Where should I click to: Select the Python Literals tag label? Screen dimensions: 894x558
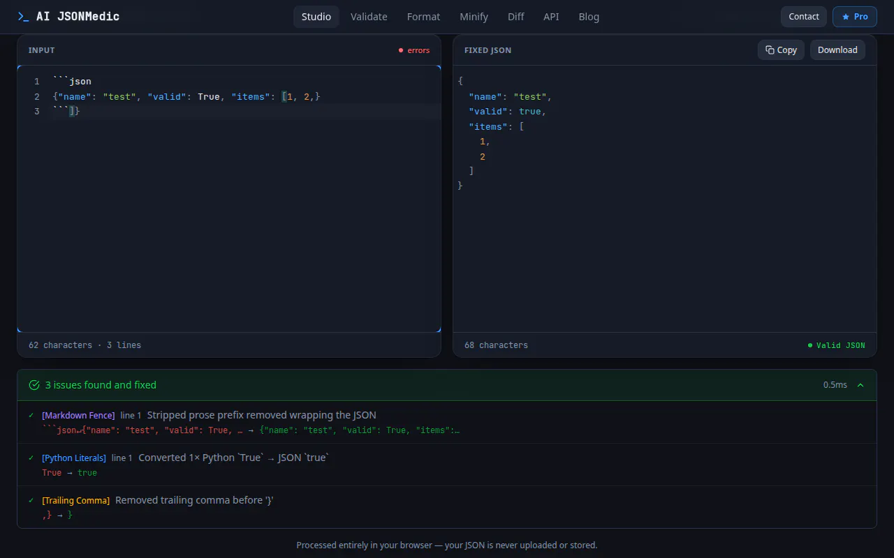[74, 458]
